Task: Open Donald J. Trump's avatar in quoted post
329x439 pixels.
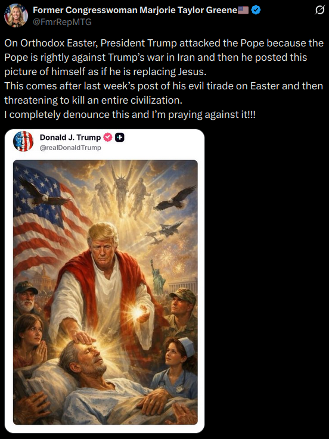Action: [23, 141]
